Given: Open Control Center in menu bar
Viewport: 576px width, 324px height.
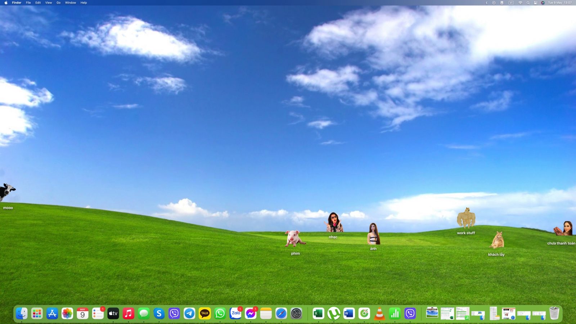Looking at the screenshot, I should [536, 3].
